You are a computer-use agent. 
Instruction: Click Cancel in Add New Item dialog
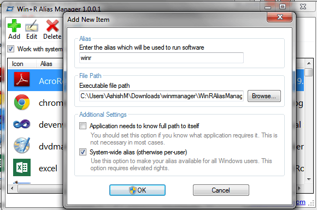coord(221,190)
